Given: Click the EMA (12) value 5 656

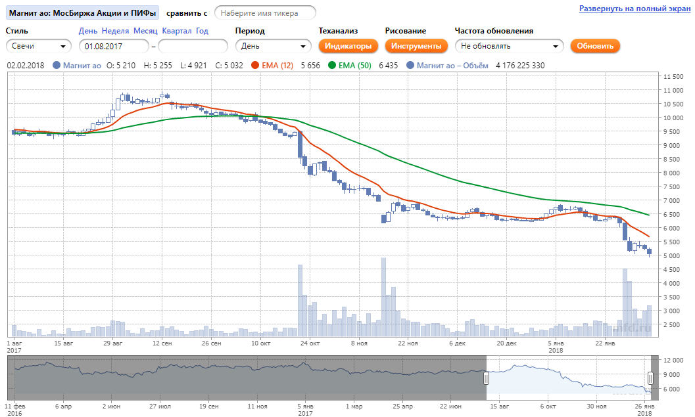Looking at the screenshot, I should tap(310, 66).
